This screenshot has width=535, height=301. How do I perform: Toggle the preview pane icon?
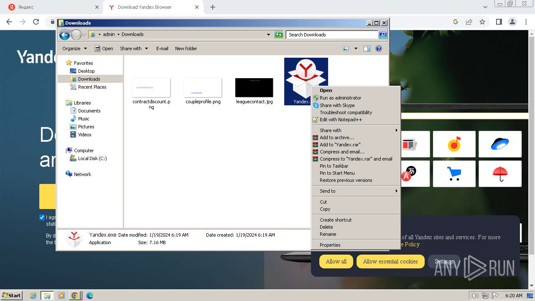pos(367,48)
